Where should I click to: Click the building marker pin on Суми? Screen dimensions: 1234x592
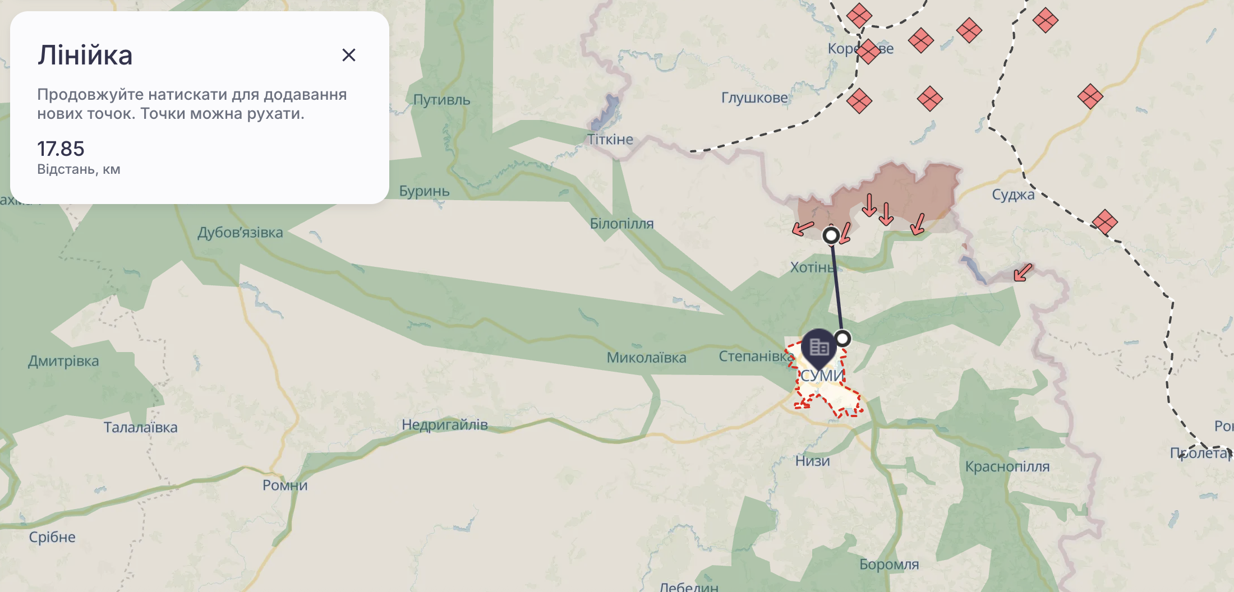pyautogui.click(x=819, y=348)
